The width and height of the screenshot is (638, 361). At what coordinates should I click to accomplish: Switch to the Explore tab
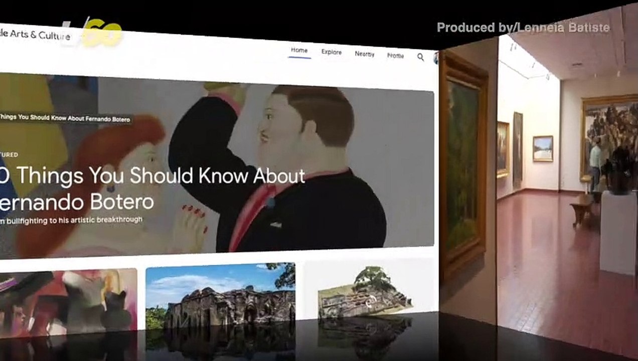coord(332,52)
